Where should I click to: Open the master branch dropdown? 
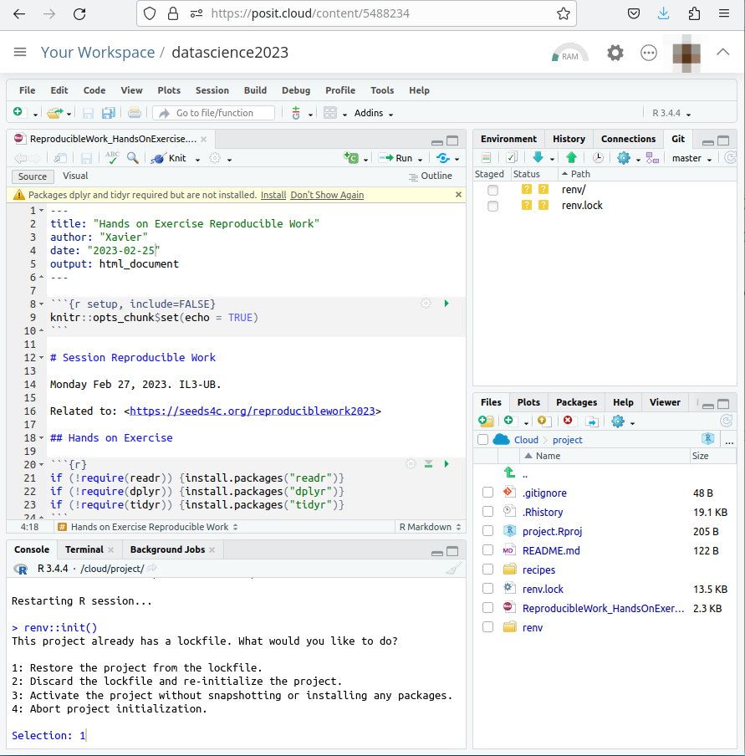pos(691,158)
